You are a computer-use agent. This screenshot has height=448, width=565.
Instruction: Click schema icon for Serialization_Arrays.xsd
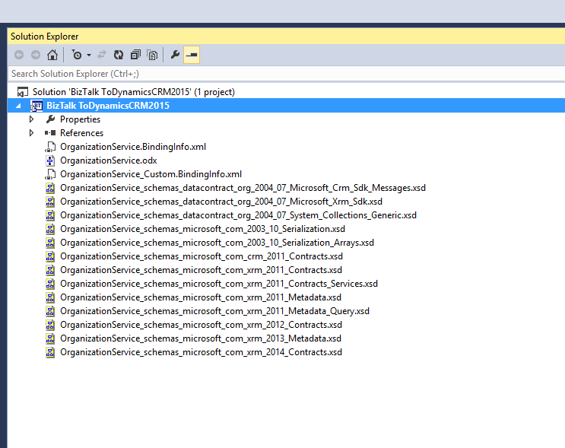(x=50, y=243)
